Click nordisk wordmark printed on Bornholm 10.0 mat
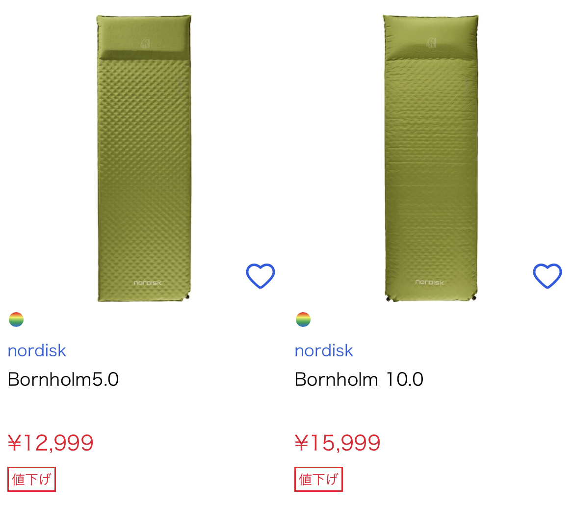 pos(430,282)
